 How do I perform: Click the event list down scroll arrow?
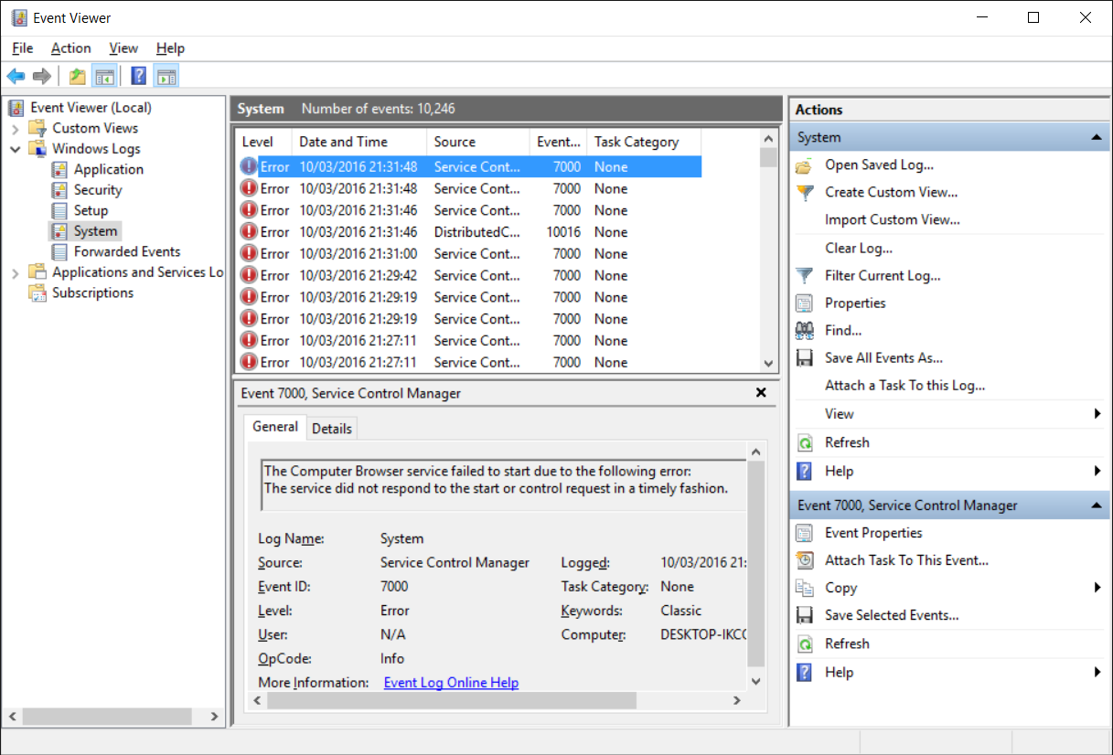pos(768,363)
